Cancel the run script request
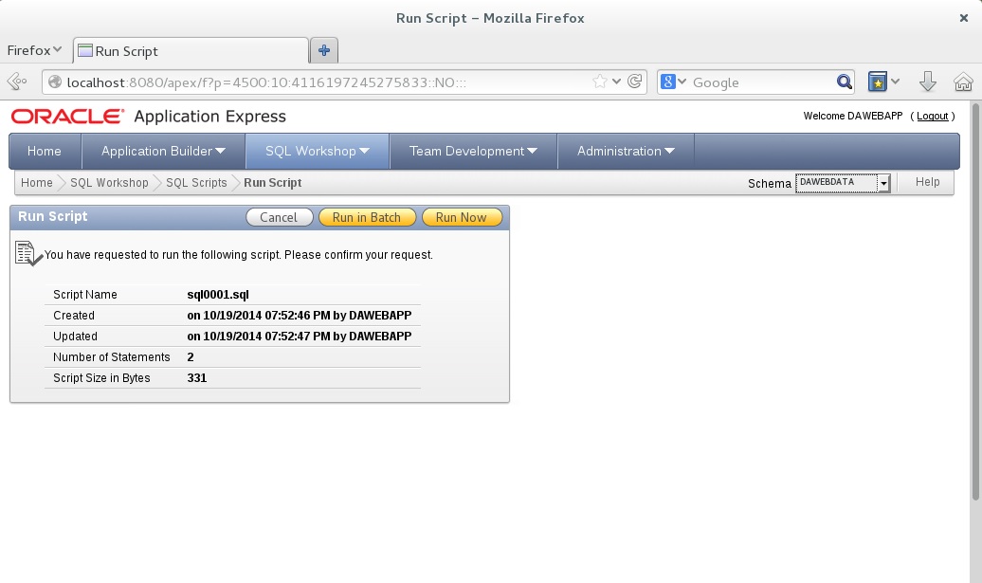The width and height of the screenshot is (982, 583). [x=279, y=217]
